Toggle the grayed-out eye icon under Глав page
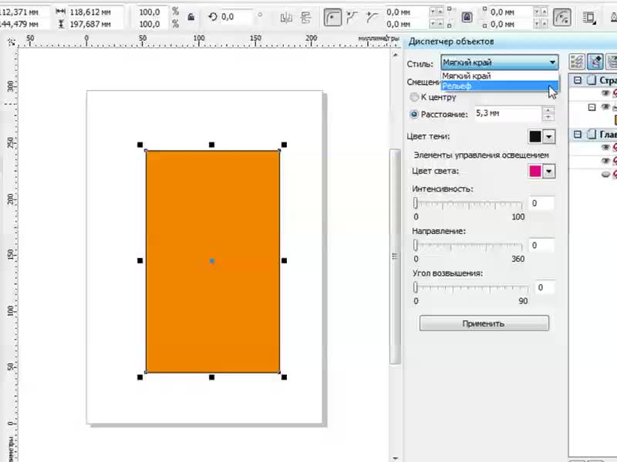The width and height of the screenshot is (617, 462). (605, 174)
